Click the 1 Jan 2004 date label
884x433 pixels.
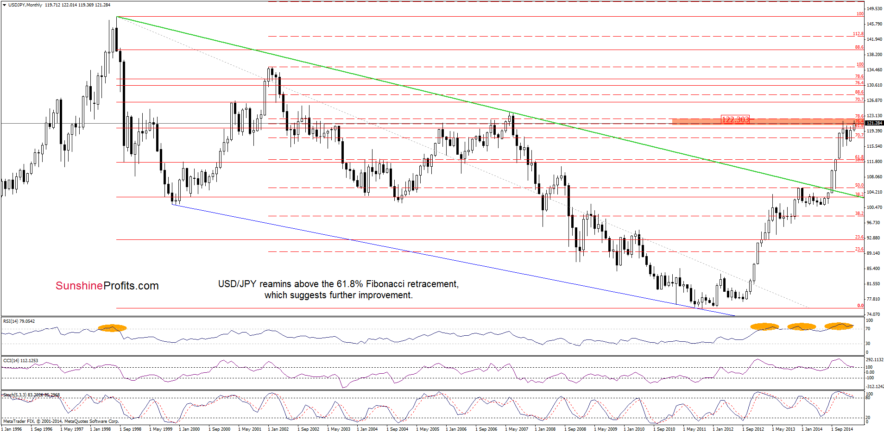367,429
